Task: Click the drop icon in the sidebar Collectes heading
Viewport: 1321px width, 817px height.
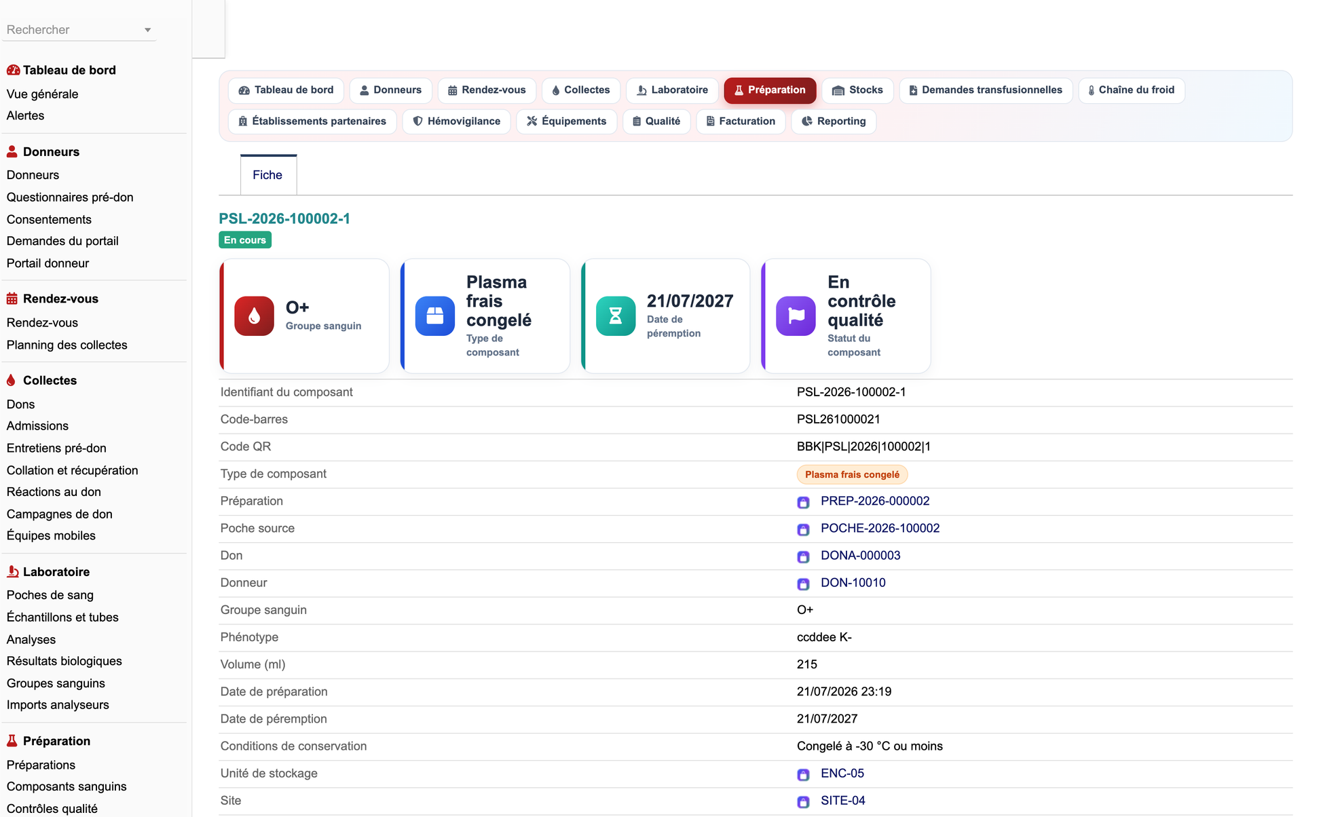Action: point(11,380)
